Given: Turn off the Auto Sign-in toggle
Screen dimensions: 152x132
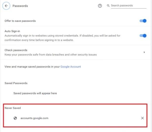Looking at the screenshot, I should [x=143, y=36].
